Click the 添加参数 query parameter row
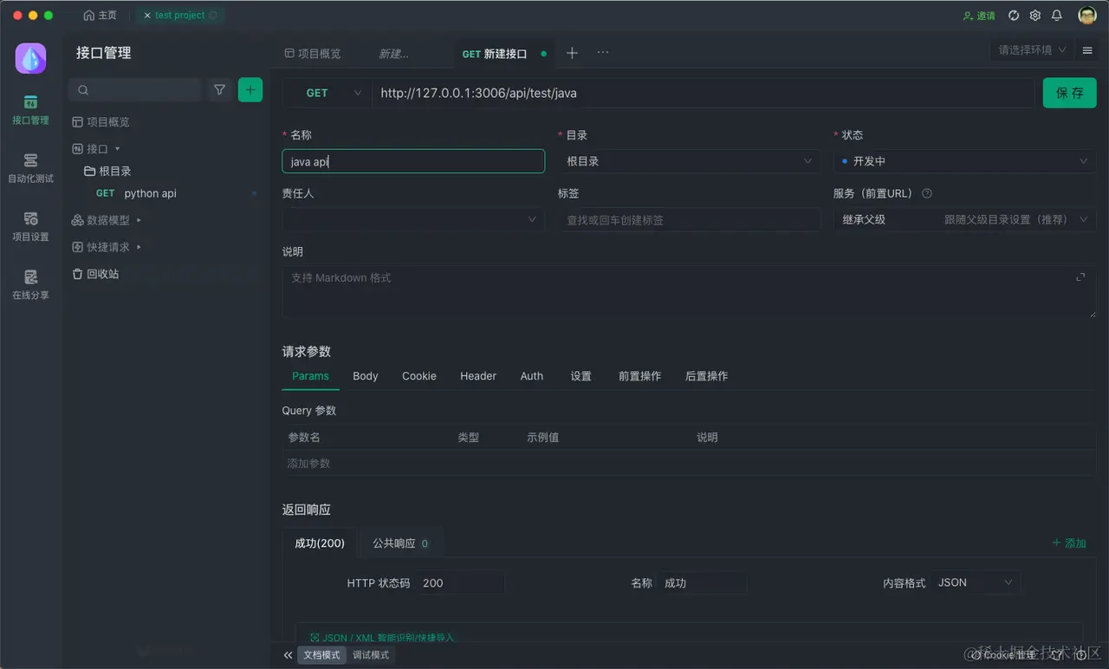This screenshot has width=1109, height=669. pos(689,464)
